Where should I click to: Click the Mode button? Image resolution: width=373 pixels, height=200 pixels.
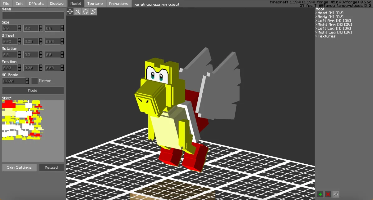[x=33, y=91]
